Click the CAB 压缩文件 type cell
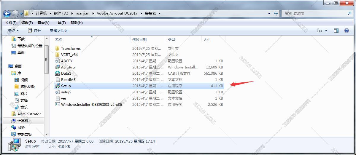The width and height of the screenshot is (356, 155). point(179,73)
